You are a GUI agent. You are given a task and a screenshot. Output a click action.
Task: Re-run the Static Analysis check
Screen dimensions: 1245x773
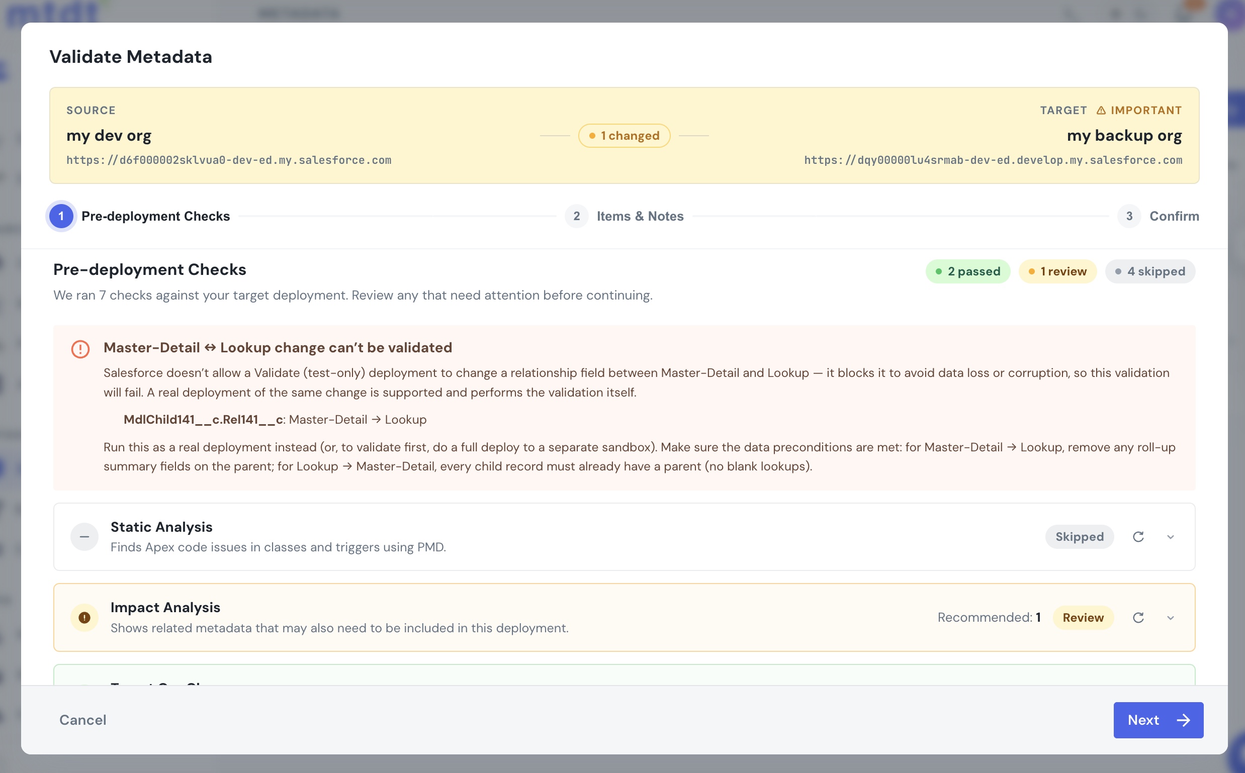1138,537
